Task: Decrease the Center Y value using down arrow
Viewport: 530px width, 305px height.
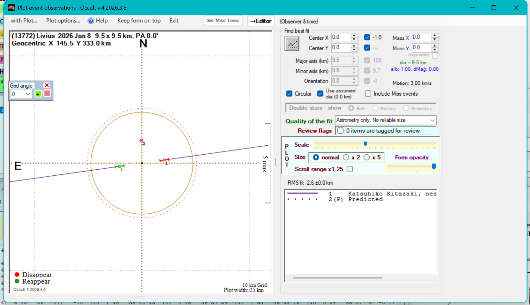Action: 354,50
